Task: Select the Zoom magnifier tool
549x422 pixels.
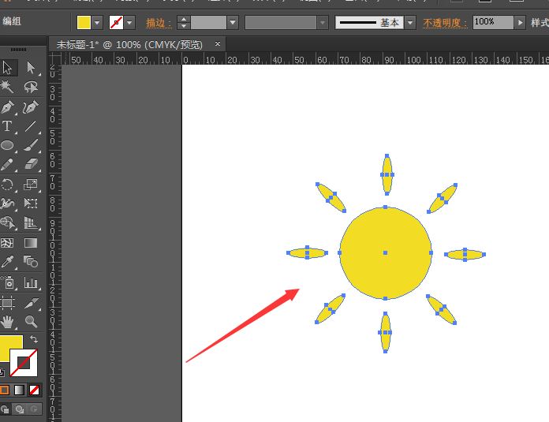Action: click(31, 321)
